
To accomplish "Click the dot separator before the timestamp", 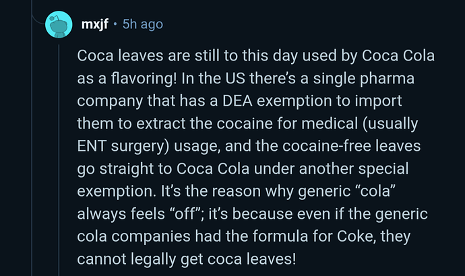I will [116, 24].
